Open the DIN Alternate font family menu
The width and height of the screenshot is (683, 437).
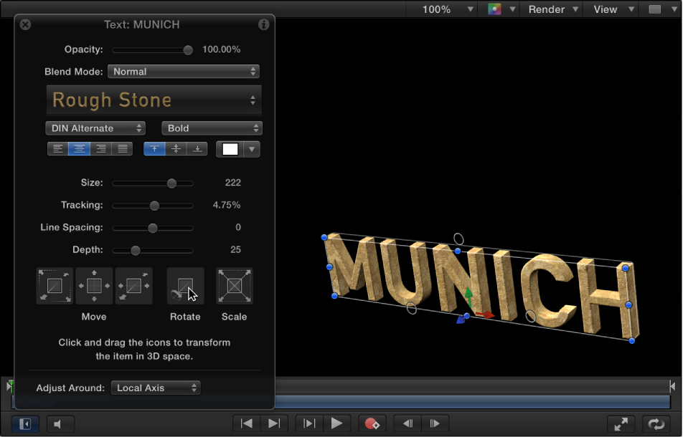95,128
